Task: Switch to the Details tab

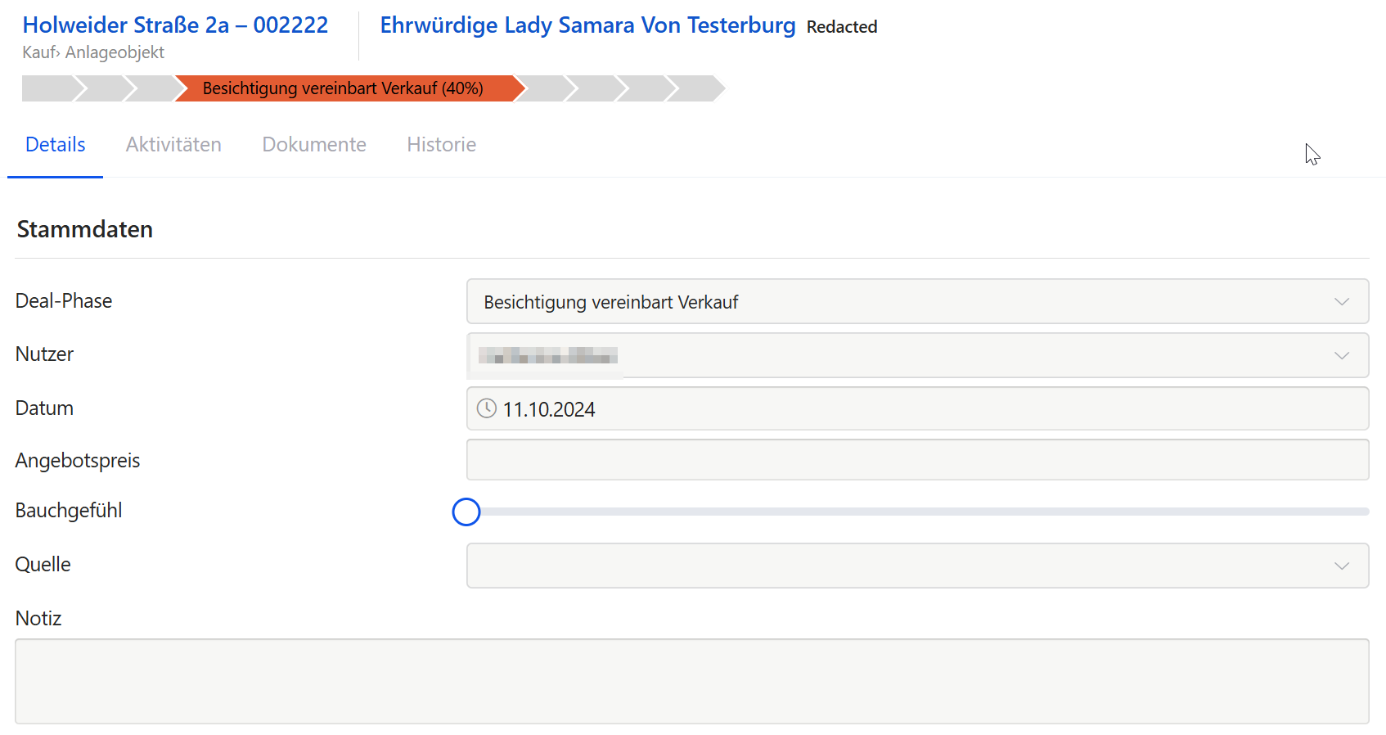Action: (x=56, y=145)
